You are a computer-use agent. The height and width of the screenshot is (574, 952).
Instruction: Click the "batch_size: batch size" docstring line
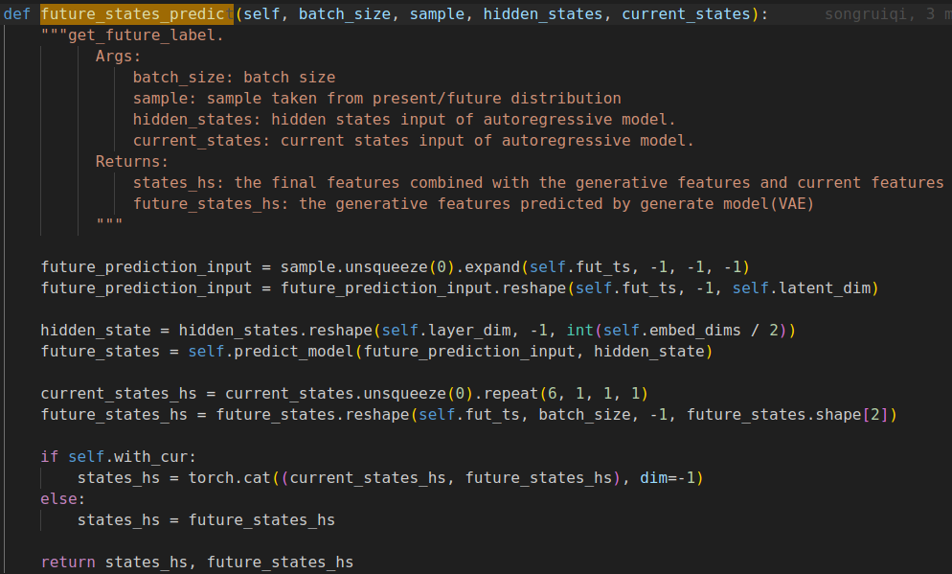(234, 78)
